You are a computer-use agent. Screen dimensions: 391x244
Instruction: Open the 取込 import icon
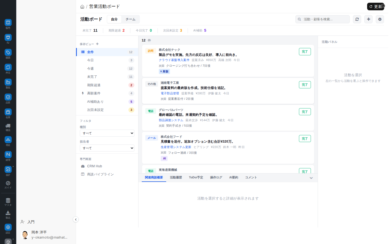click(8, 213)
